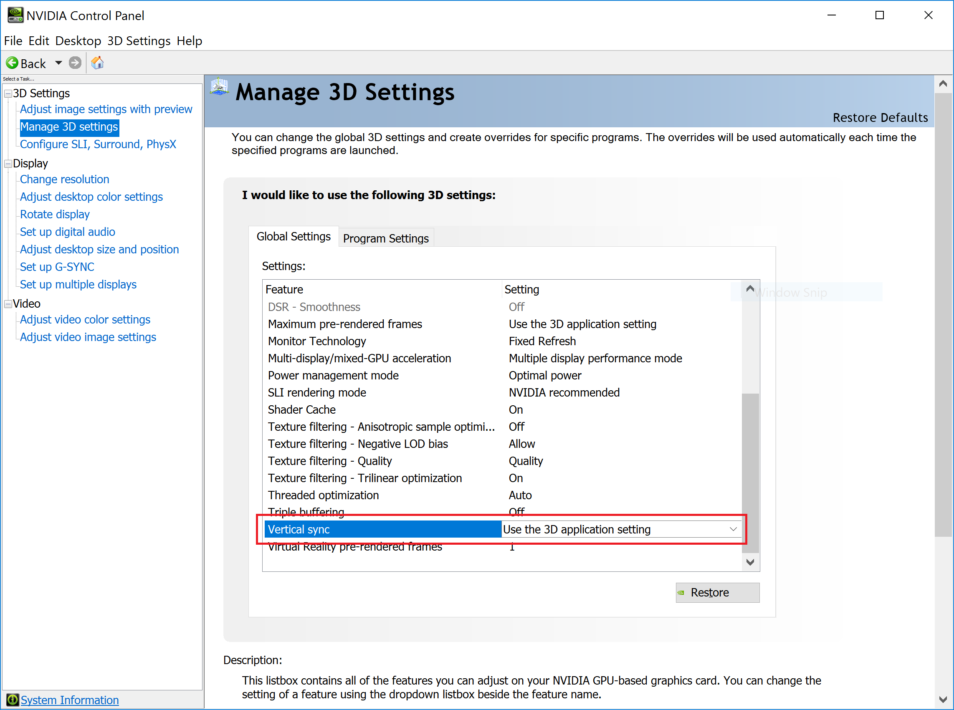The height and width of the screenshot is (710, 954).
Task: Select Texture filtering - Anisotropic sample row
Action: (x=502, y=427)
